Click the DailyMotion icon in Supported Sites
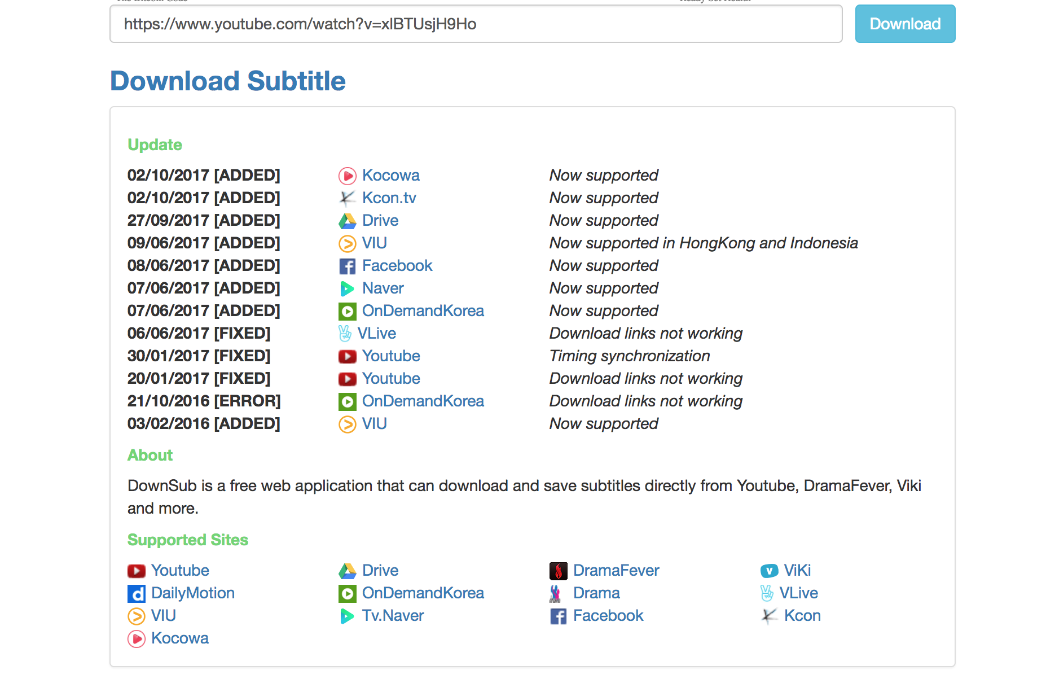Image resolution: width=1046 pixels, height=683 pixels. click(136, 593)
